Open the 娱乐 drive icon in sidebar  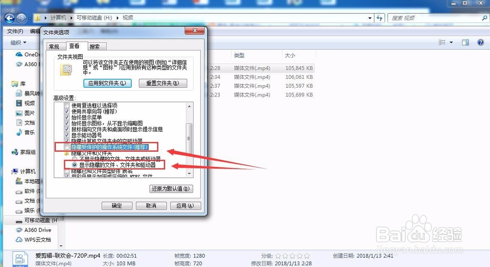[19, 211]
